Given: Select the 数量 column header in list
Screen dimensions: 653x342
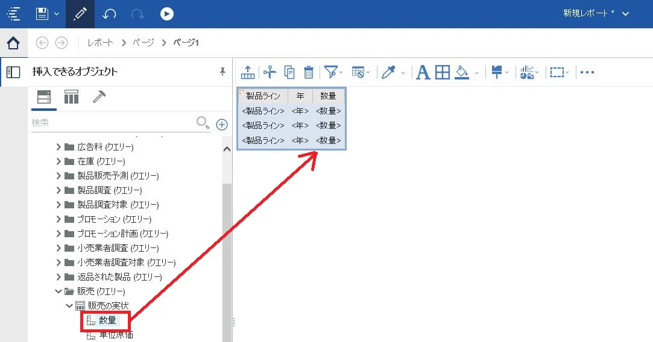Looking at the screenshot, I should point(328,96).
